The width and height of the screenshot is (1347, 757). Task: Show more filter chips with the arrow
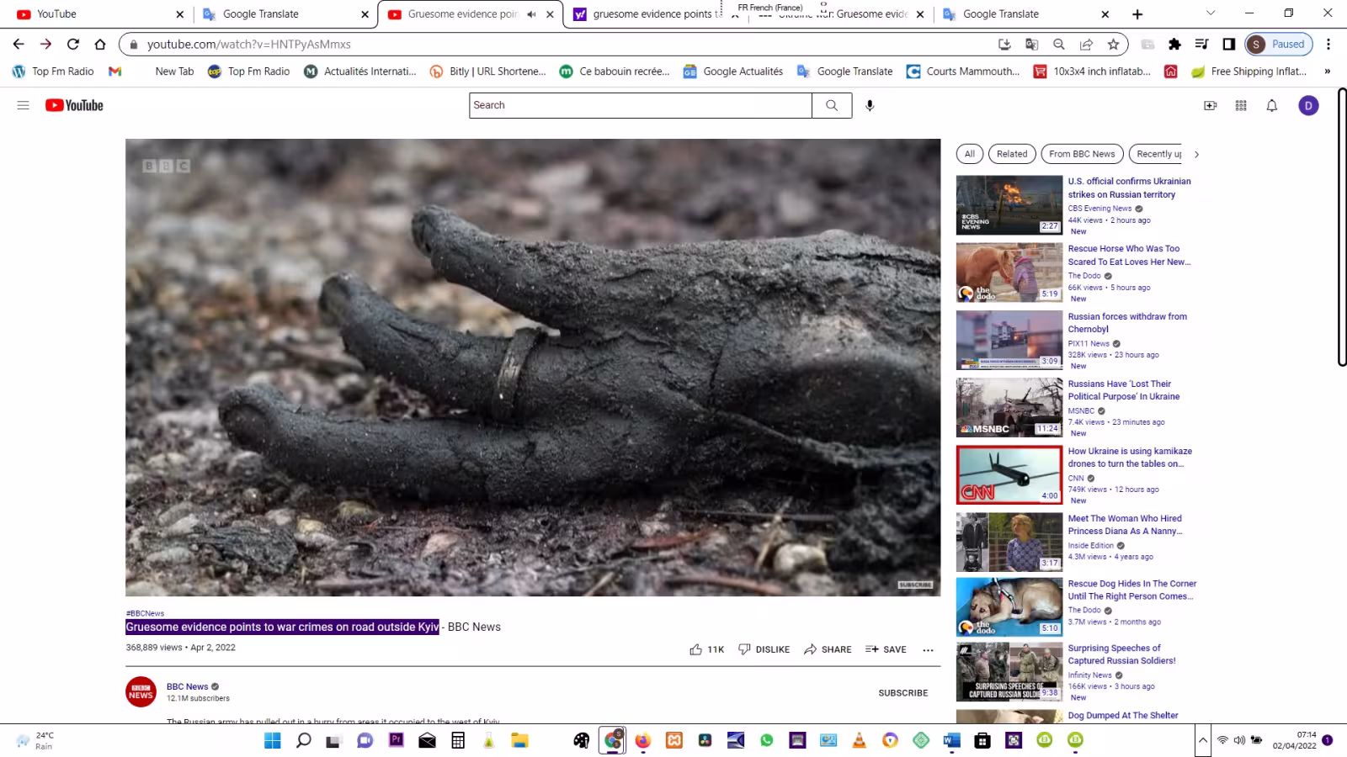point(1196,154)
